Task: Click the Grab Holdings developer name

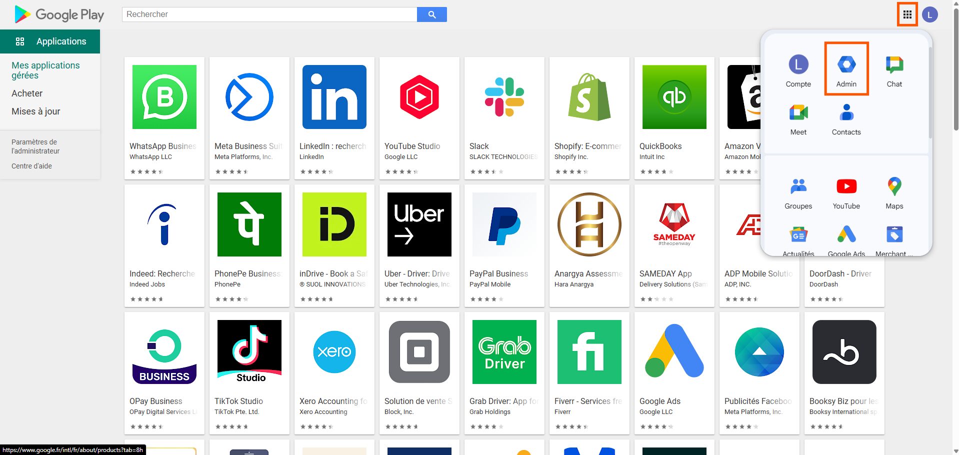Action: point(490,411)
